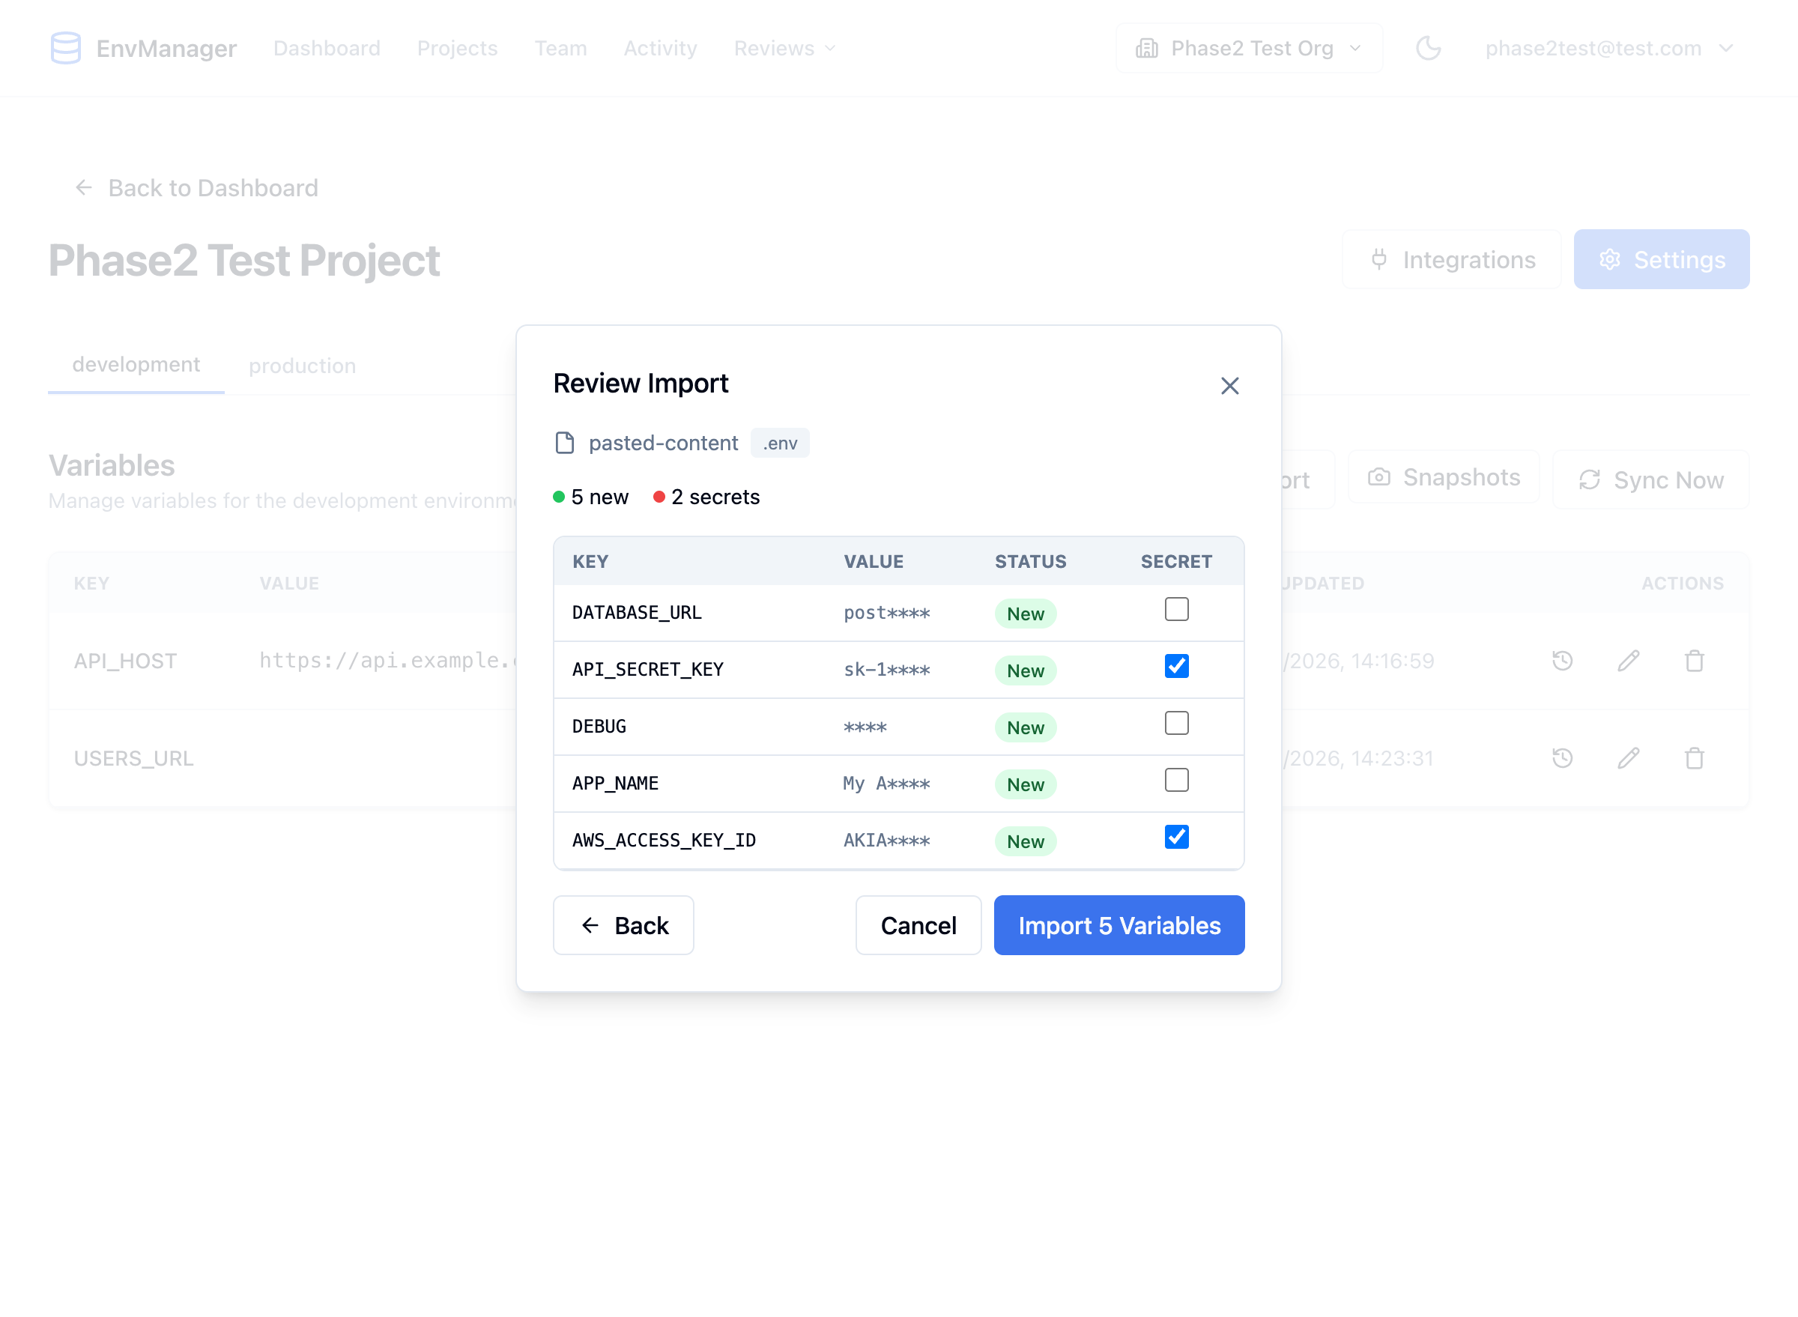Uncheck the API_SECRET_KEY secret checkbox

click(x=1176, y=667)
